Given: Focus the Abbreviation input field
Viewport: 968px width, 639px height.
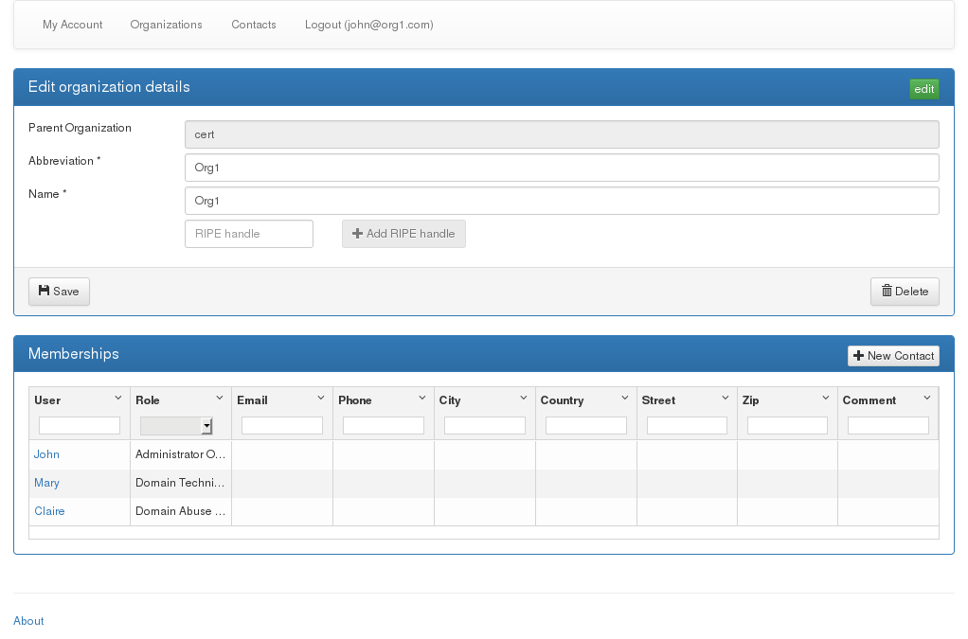Looking at the screenshot, I should click(x=562, y=168).
